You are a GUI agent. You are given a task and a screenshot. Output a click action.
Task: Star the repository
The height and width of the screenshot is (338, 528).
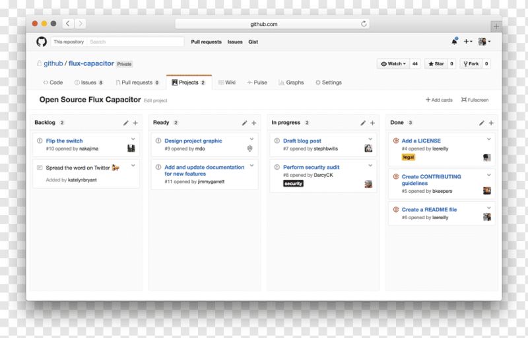pyautogui.click(x=436, y=63)
